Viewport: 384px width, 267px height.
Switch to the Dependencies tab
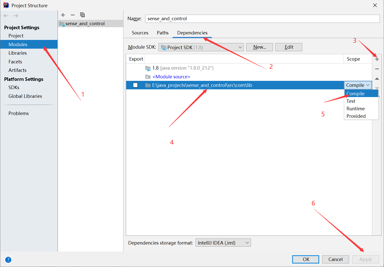192,33
